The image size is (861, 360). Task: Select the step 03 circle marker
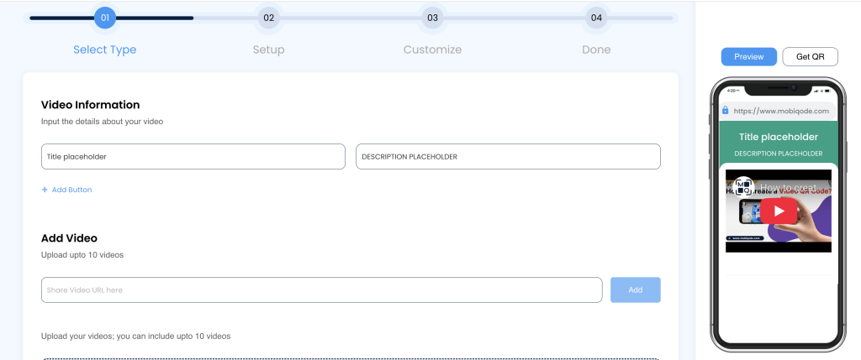click(432, 18)
